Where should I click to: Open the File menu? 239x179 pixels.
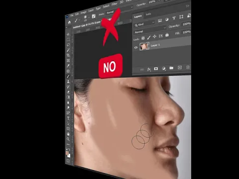[72, 15]
